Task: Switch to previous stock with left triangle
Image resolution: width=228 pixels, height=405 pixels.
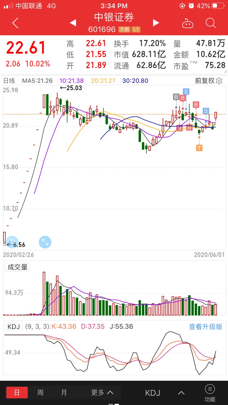Action: [x=73, y=23]
